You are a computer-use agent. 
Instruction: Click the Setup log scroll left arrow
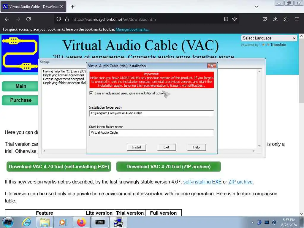[45, 151]
